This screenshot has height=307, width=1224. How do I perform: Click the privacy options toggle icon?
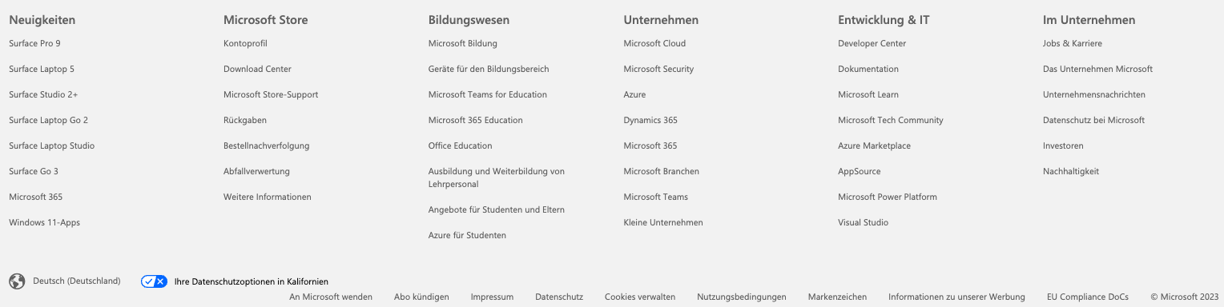click(154, 281)
